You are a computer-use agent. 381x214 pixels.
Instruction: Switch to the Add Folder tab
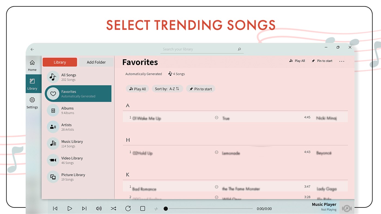point(96,62)
